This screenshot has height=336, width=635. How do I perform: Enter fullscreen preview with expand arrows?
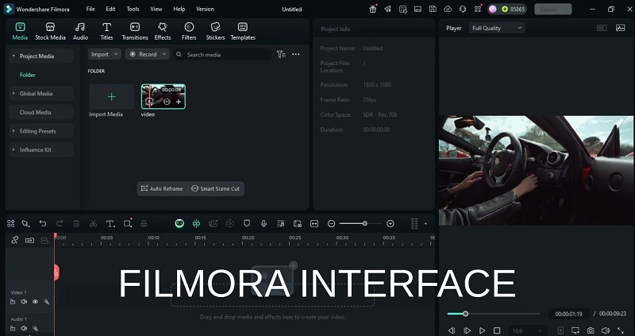click(x=621, y=330)
